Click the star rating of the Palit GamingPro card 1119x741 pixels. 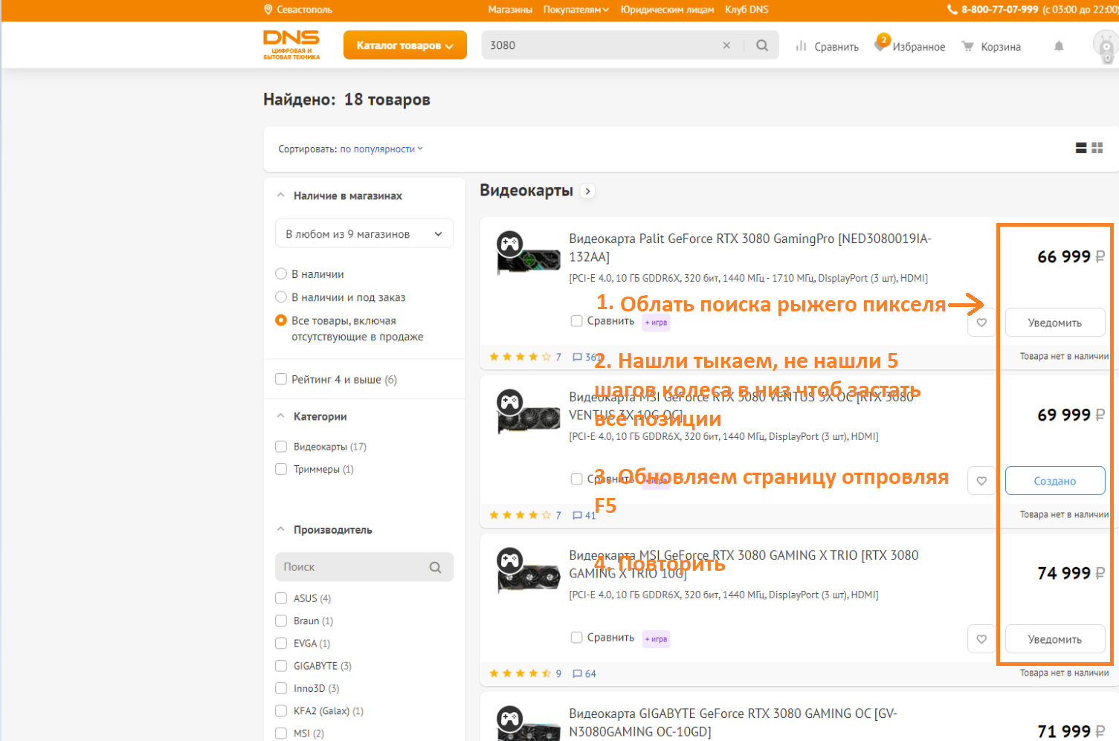point(520,357)
